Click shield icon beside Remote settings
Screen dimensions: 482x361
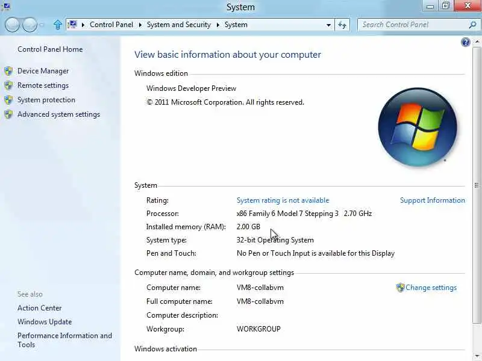8,85
